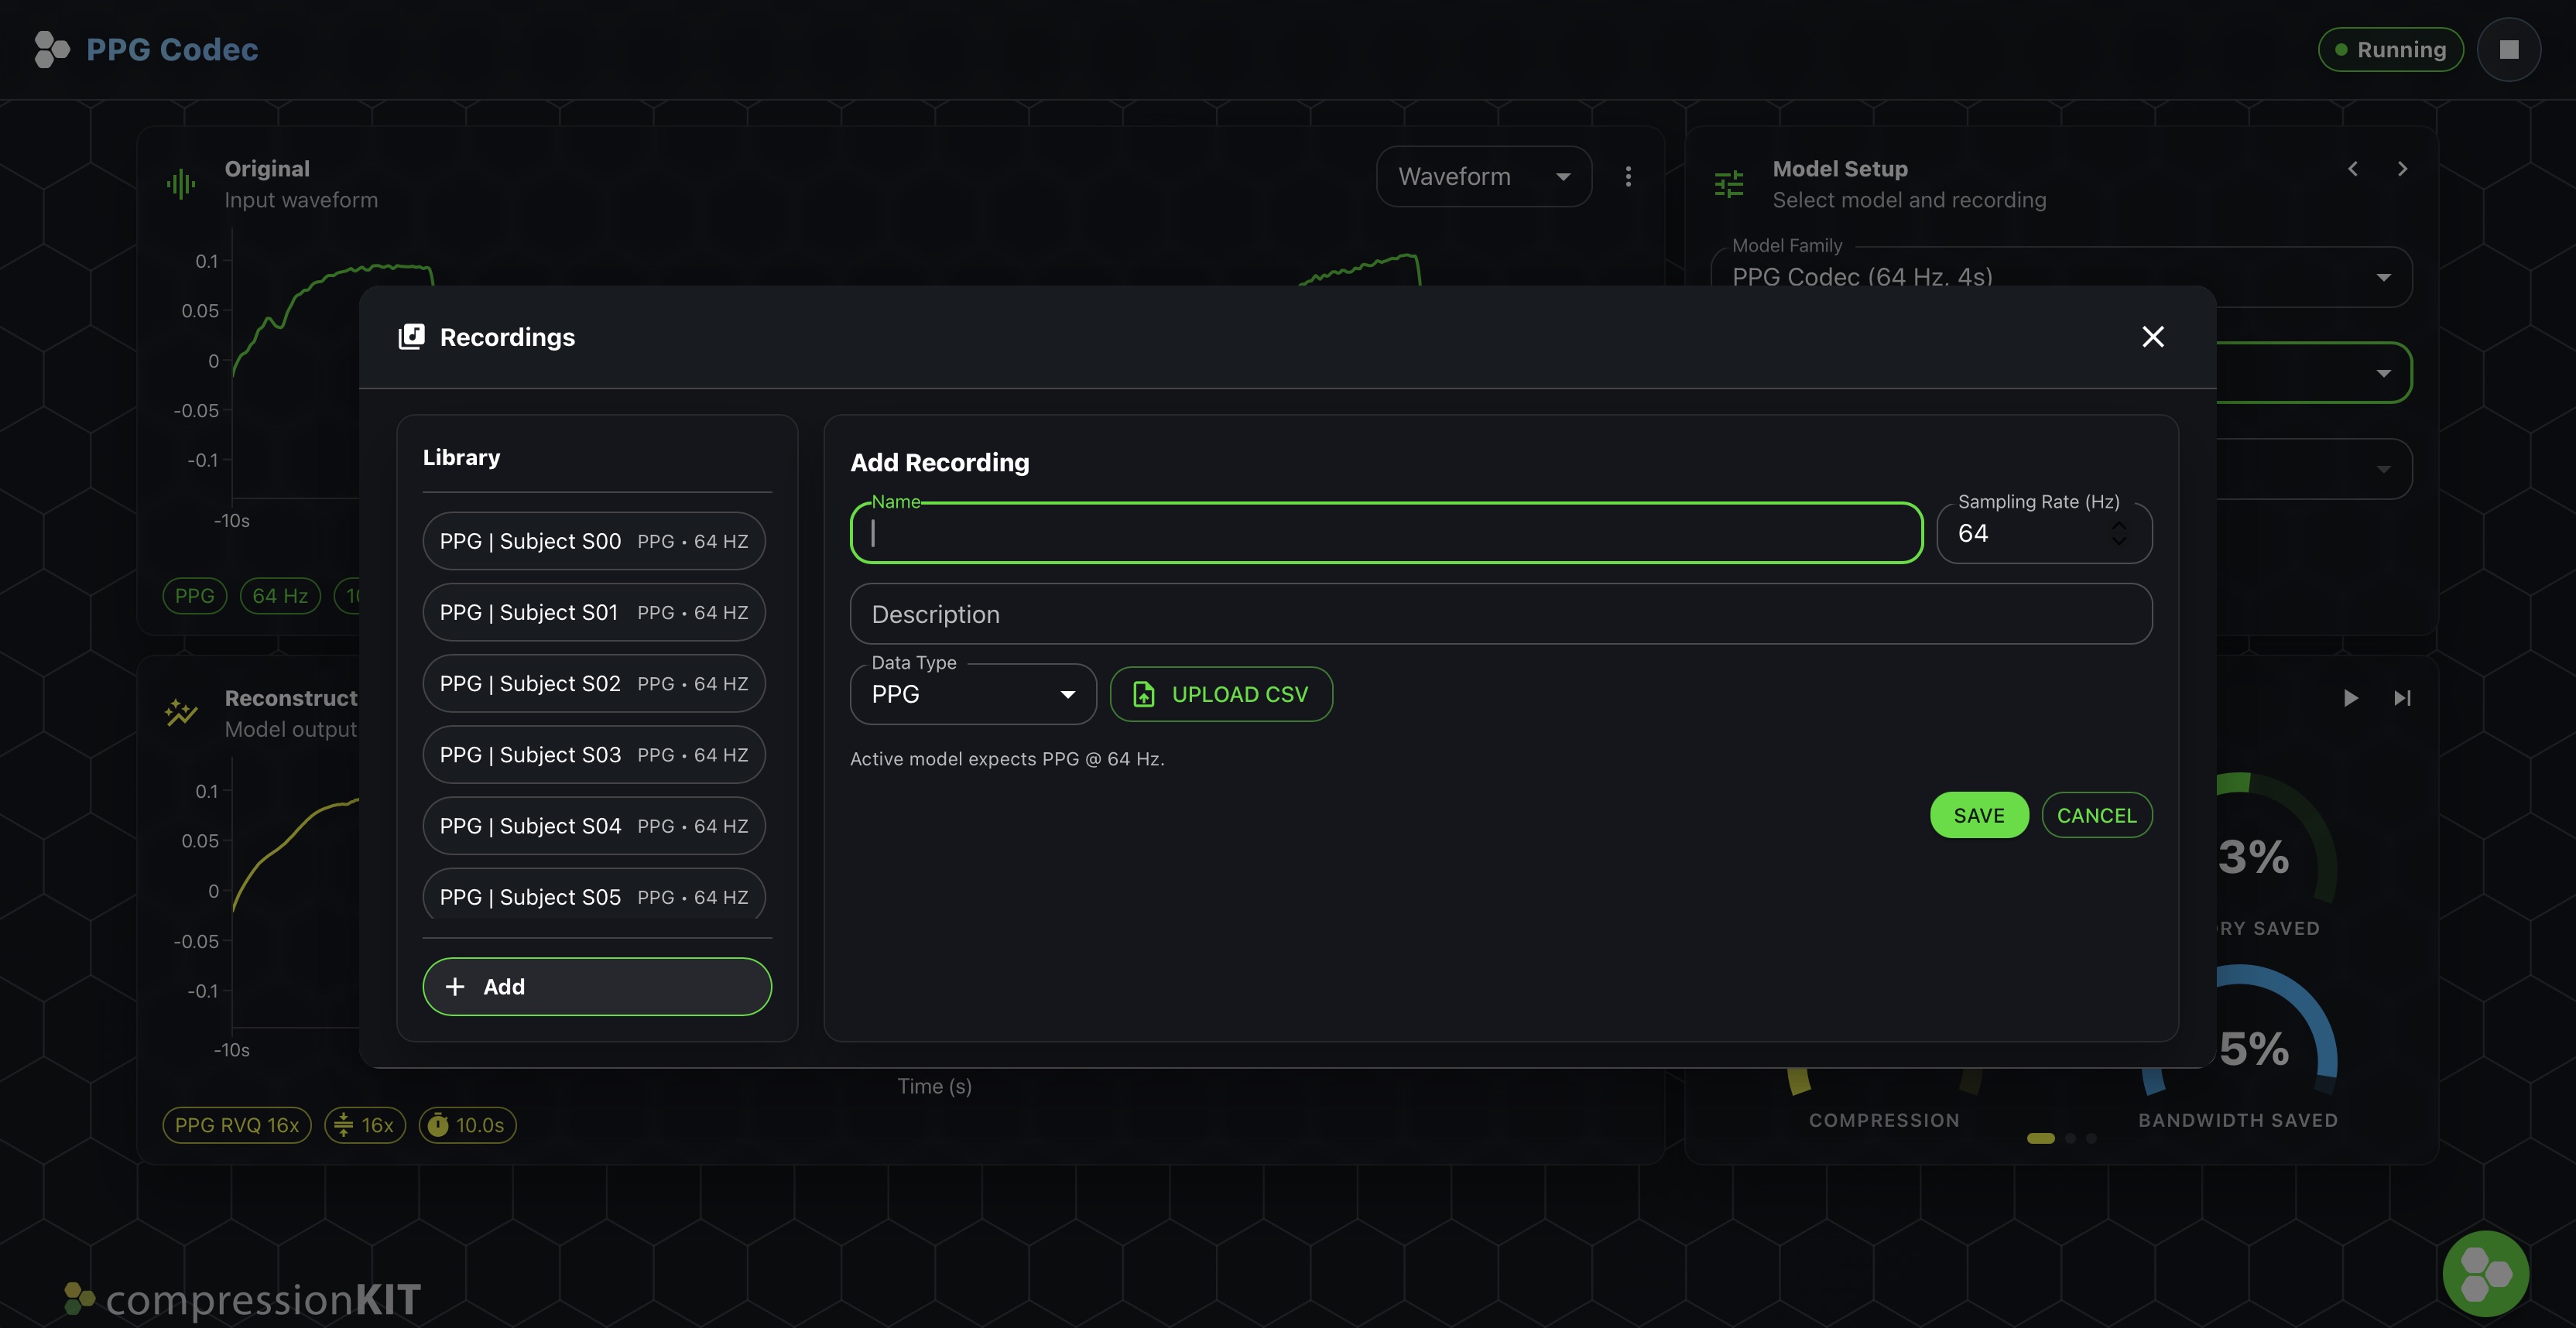Screen dimensions: 2576x1328
Task: Click the Sampling Rate stepper arrows
Action: coord(2118,533)
